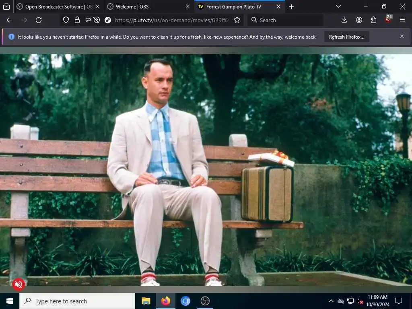Close the Forrest Gump on Pluto TV tab
This screenshot has width=412, height=309.
point(278,6)
